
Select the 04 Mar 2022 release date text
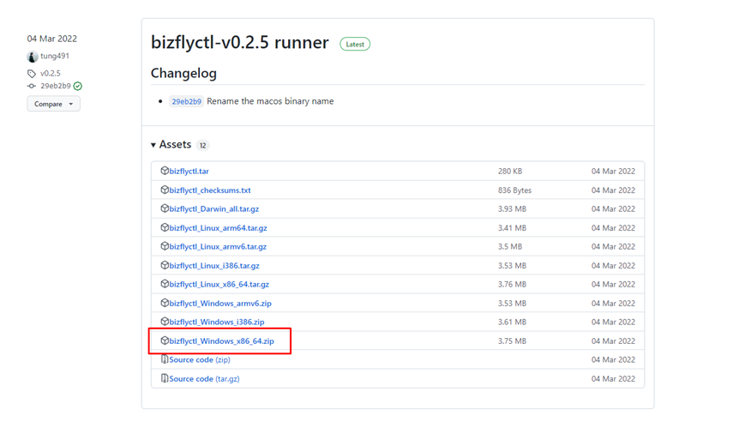click(x=51, y=39)
